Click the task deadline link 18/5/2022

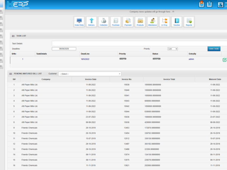85,59
